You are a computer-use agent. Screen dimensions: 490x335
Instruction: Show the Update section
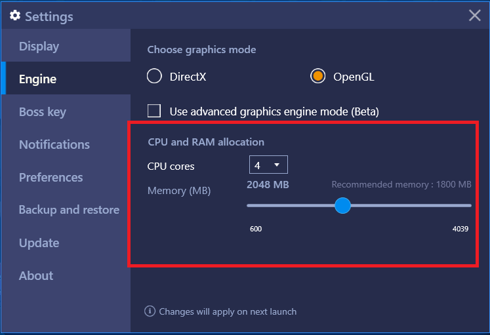tap(66, 243)
